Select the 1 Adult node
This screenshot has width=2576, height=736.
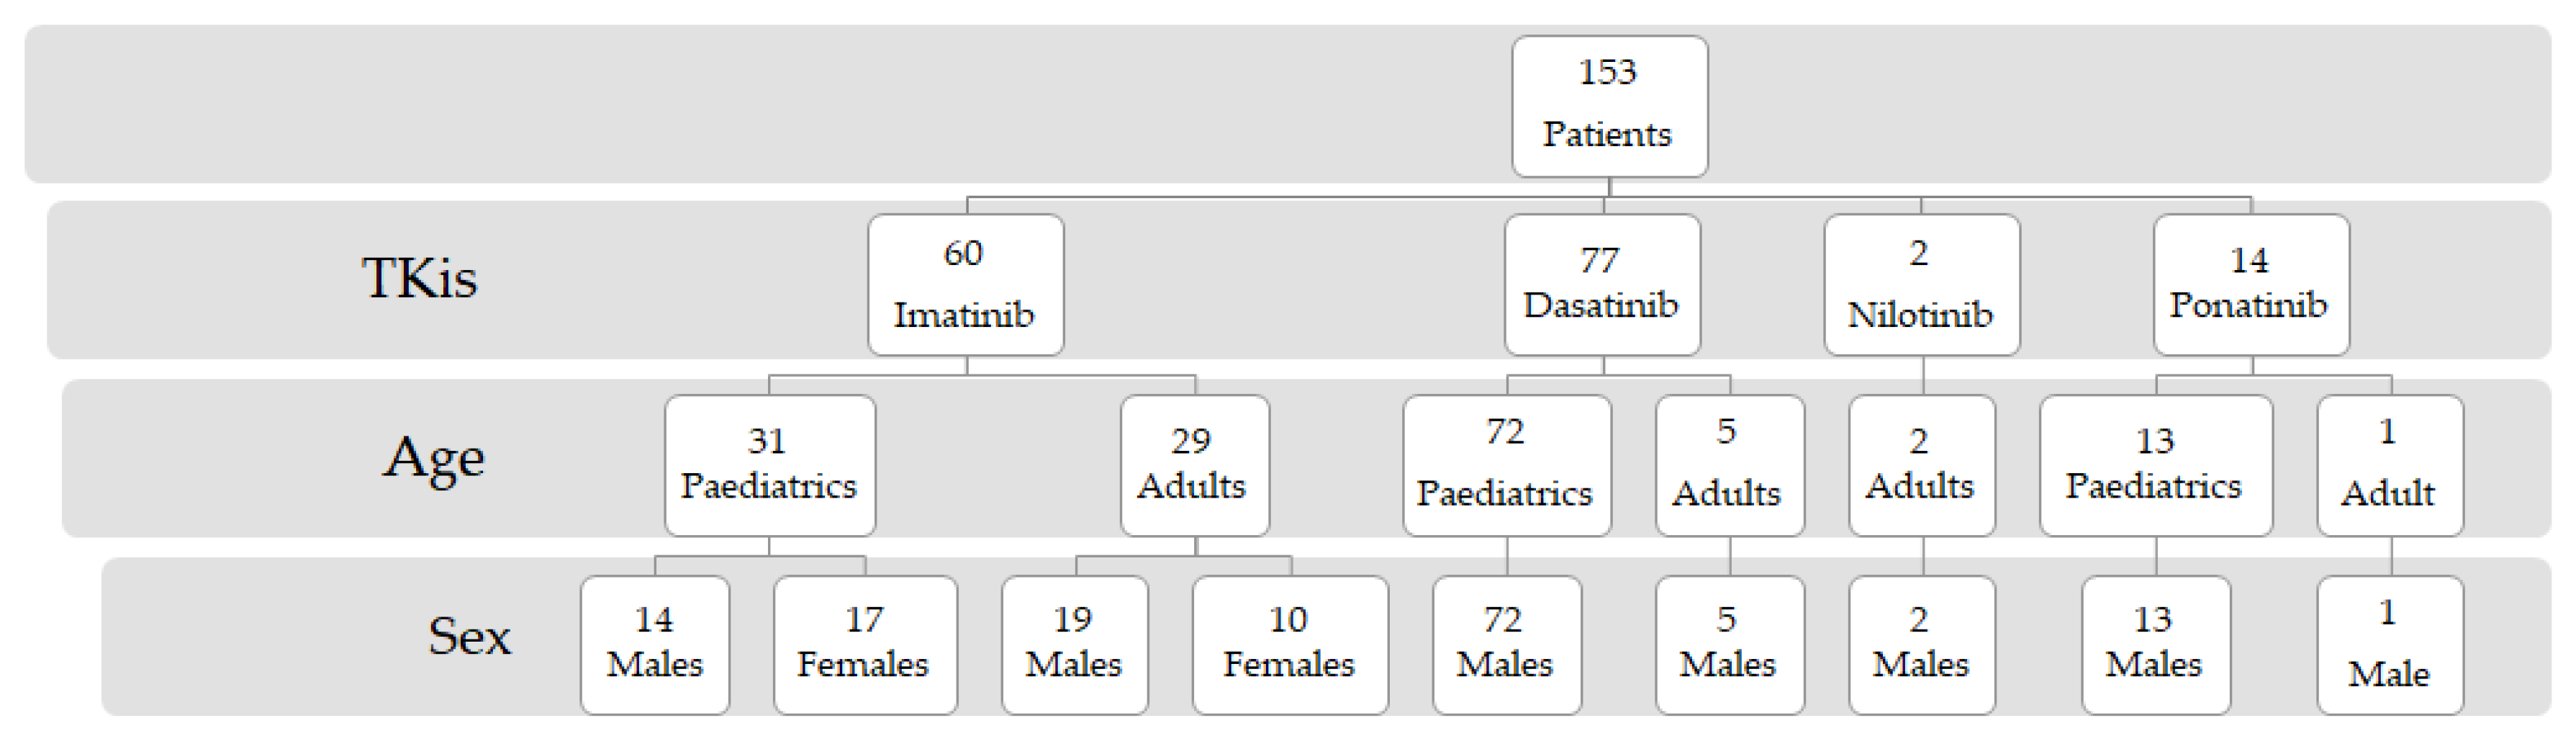(2389, 465)
